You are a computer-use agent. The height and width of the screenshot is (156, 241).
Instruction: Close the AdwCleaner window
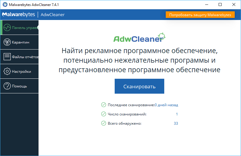pyautogui.click(x=234, y=4)
